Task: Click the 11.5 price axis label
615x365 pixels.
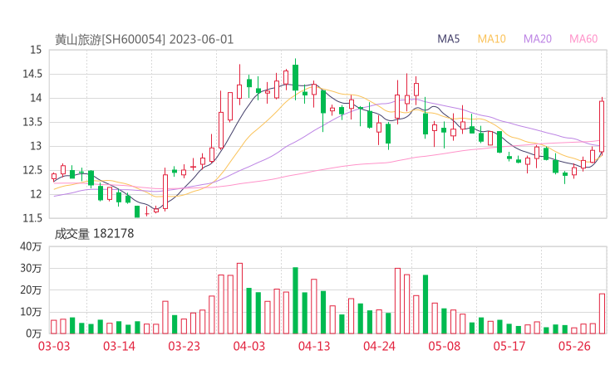Action: coord(32,218)
